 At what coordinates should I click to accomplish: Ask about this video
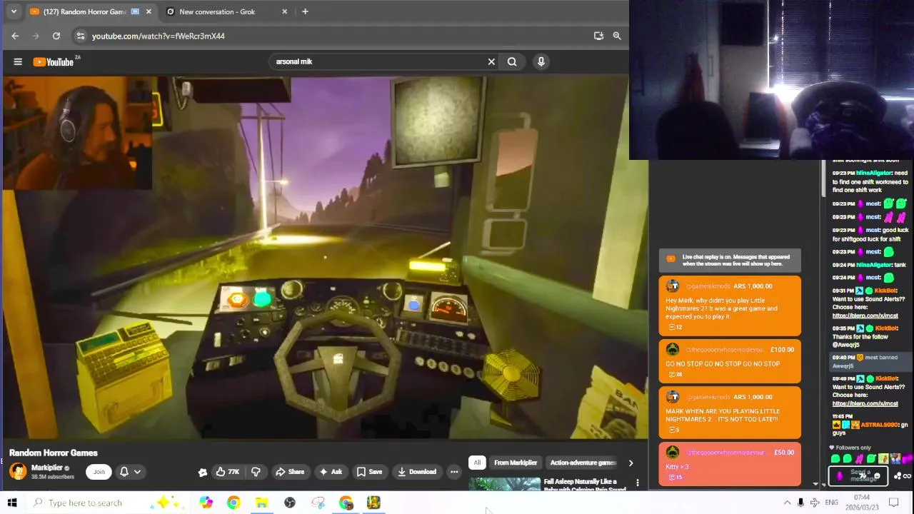[x=331, y=471]
